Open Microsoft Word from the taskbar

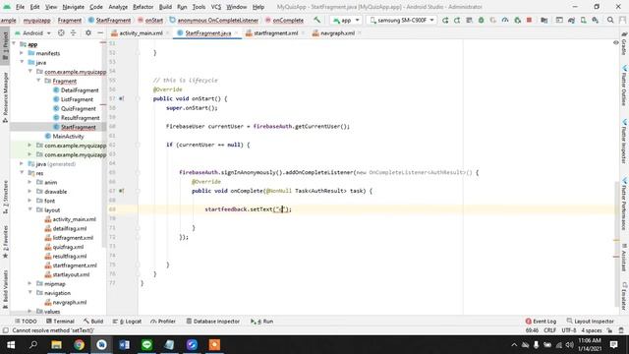tap(125, 344)
